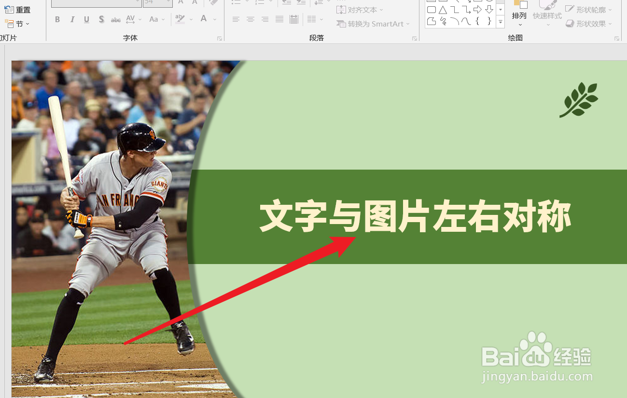The height and width of the screenshot is (398, 627).
Task: Select the leaf icon on the slide
Action: (579, 100)
